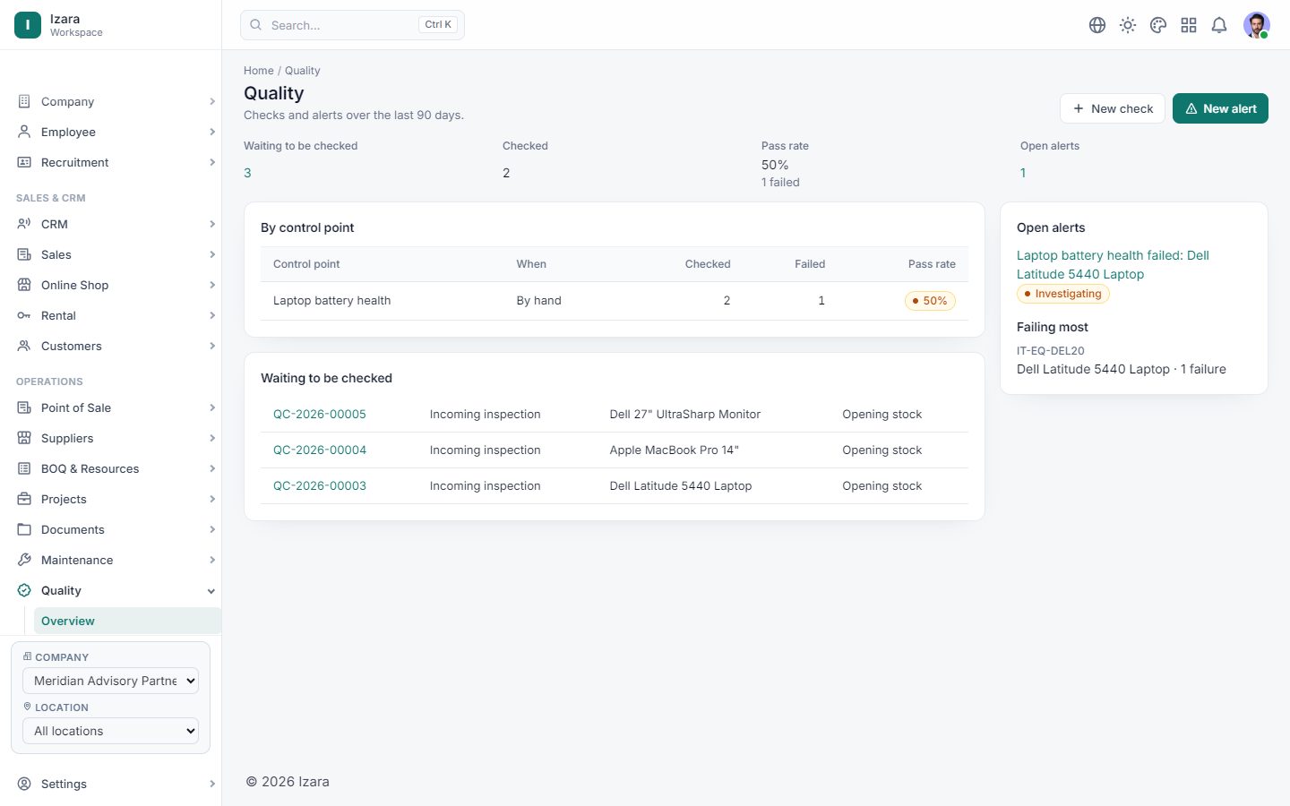
Task: Toggle the light/dark theme sun icon
Action: tap(1128, 25)
